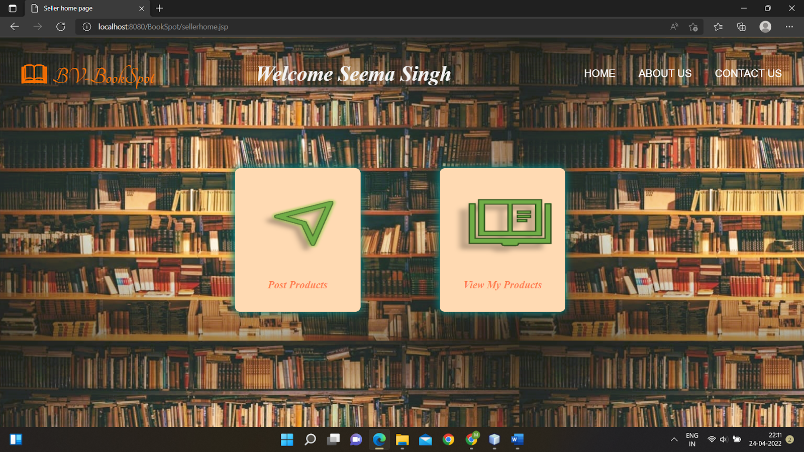This screenshot has height=452, width=804.
Task: Open the Wi-Fi network tray icon
Action: 712,439
